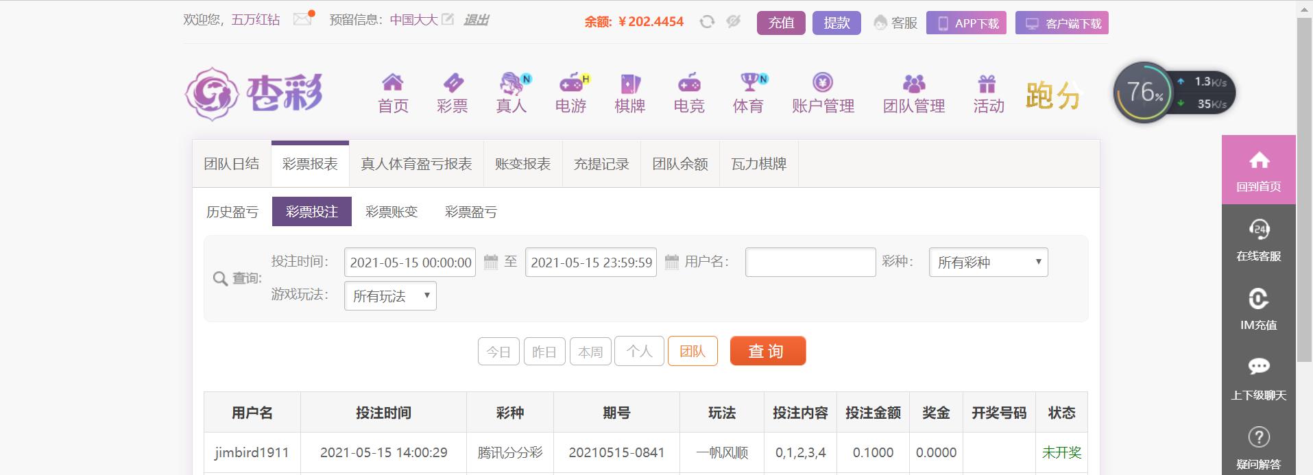The height and width of the screenshot is (475, 1313).
Task: Open 真人 live casino nav icon
Action: pos(512,93)
